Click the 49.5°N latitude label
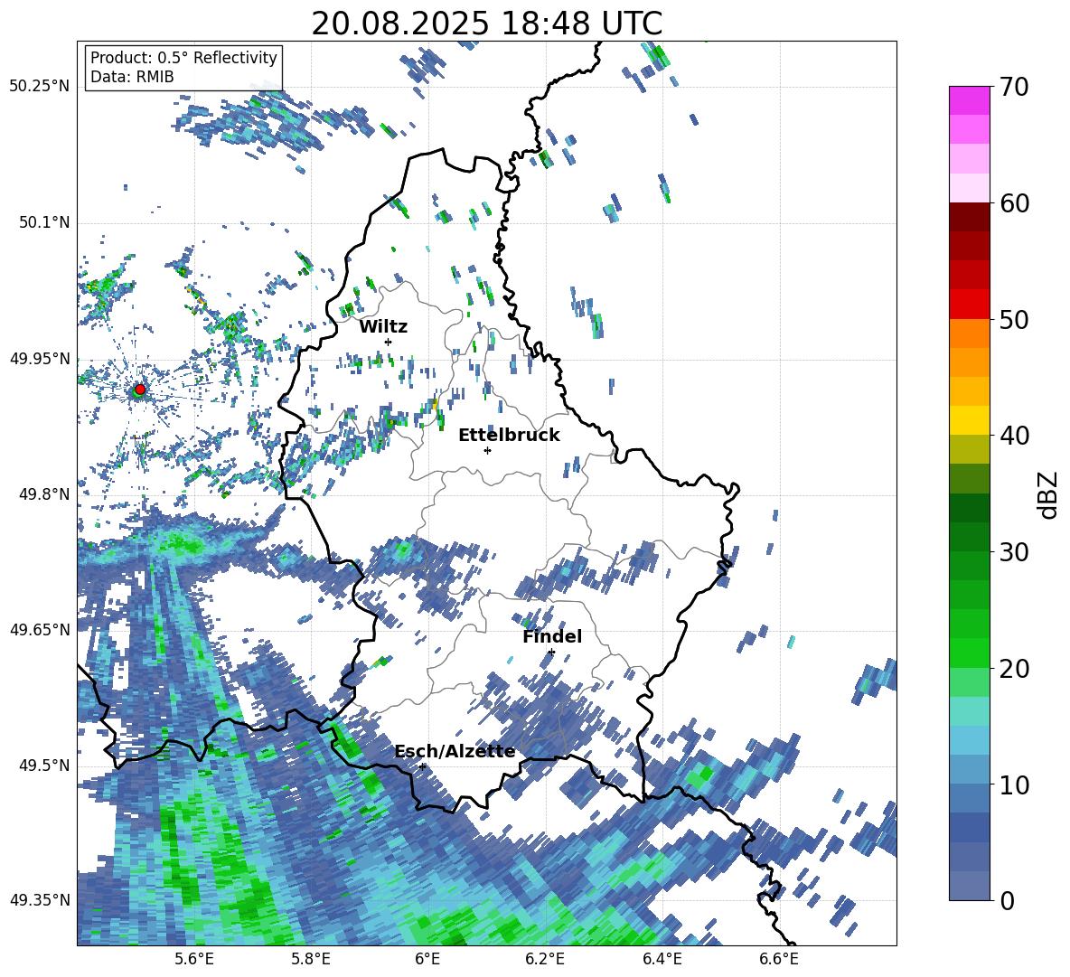 [x=43, y=765]
